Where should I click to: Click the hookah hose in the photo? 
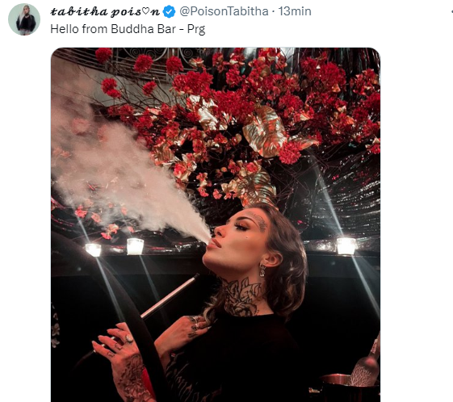point(170,296)
